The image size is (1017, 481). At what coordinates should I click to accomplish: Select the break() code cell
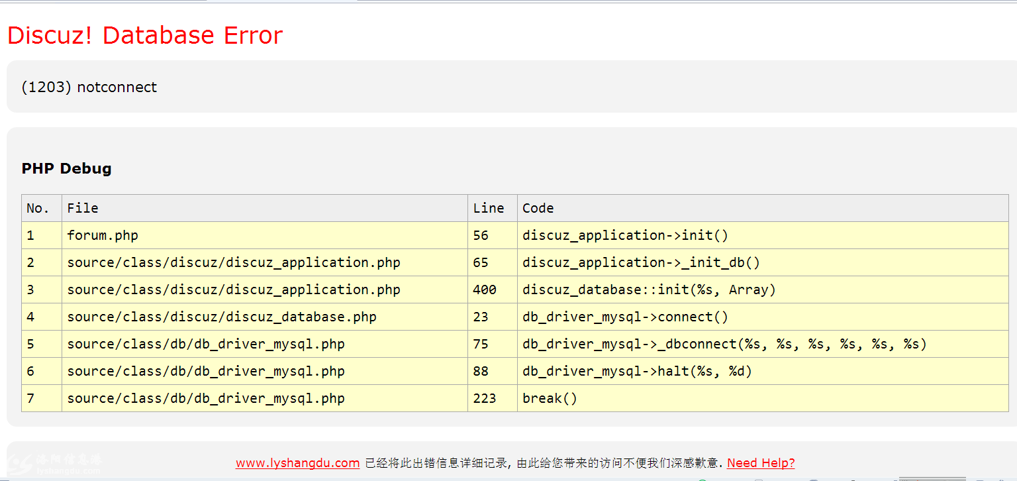click(763, 398)
